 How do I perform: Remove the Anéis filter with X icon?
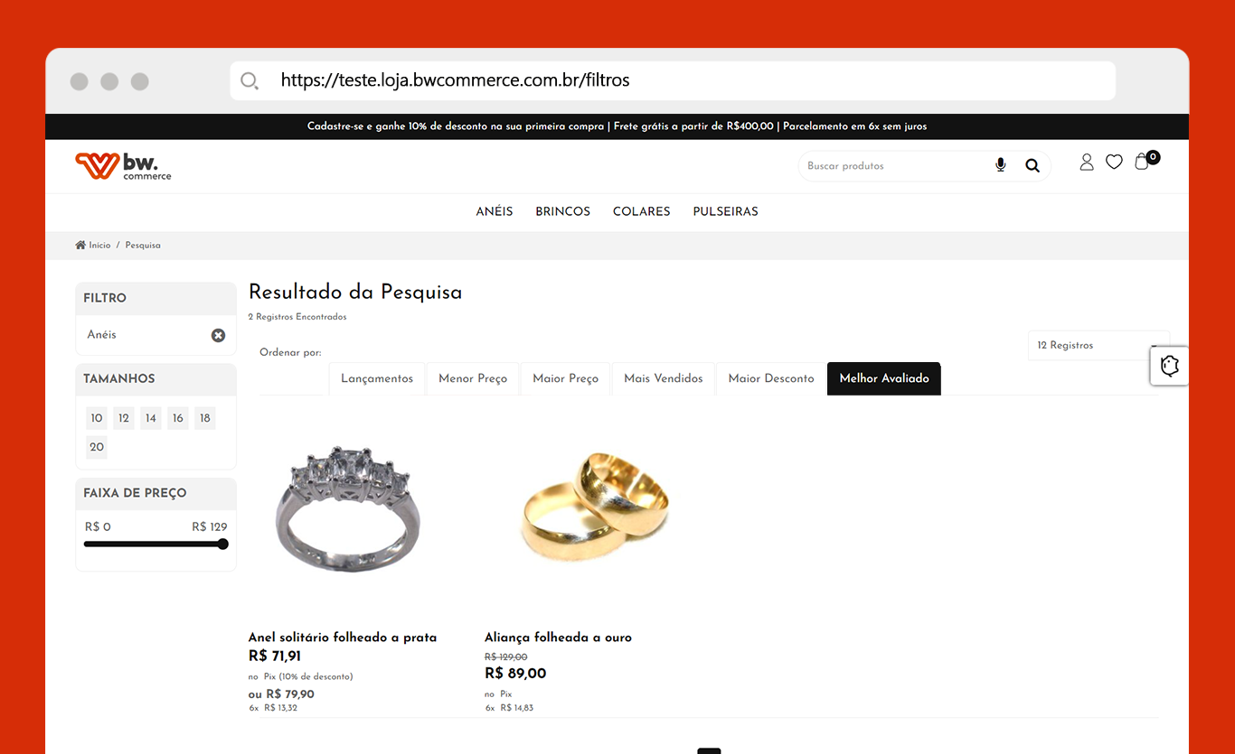tap(218, 335)
